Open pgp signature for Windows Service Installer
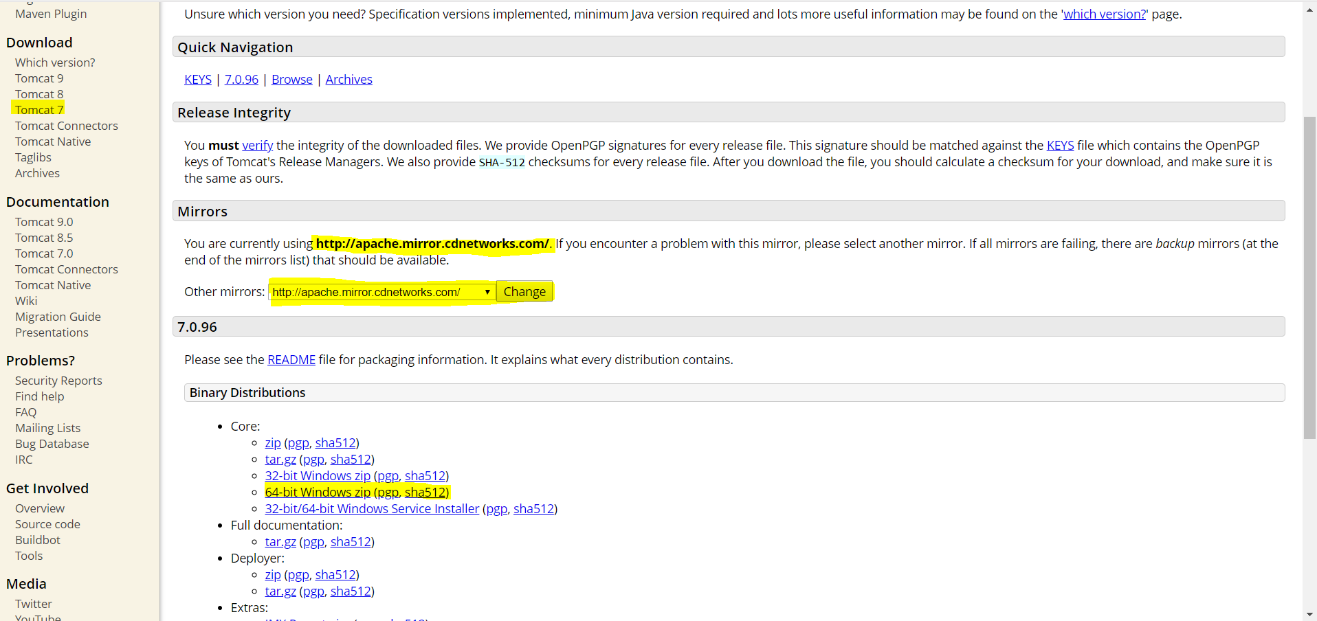Viewport: 1317px width, 621px height. (496, 509)
